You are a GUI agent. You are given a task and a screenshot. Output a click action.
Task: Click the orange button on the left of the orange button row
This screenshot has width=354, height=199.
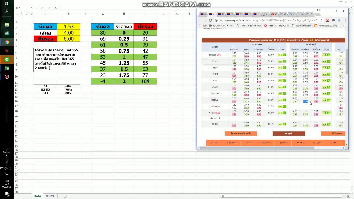(241, 133)
